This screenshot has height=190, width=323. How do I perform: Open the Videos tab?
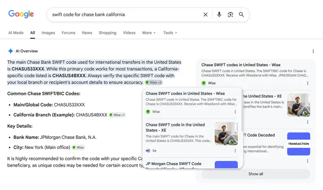coord(129,33)
